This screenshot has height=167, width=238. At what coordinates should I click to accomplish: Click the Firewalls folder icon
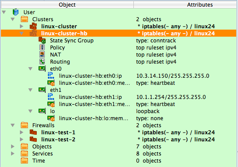(x=24, y=125)
